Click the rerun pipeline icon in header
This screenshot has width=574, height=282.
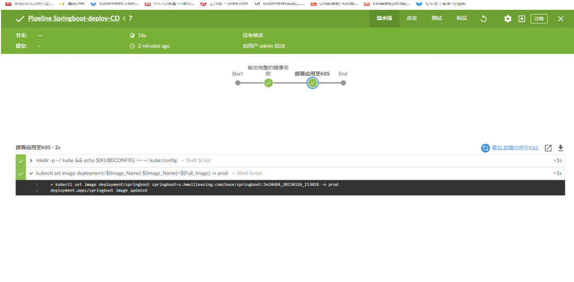pyautogui.click(x=484, y=19)
